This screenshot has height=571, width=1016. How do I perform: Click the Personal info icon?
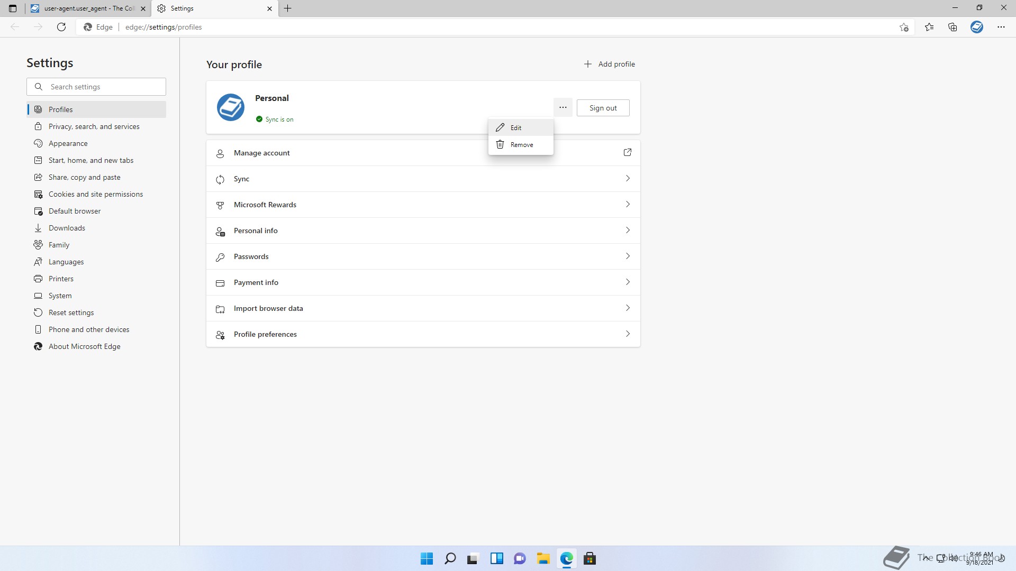click(220, 231)
